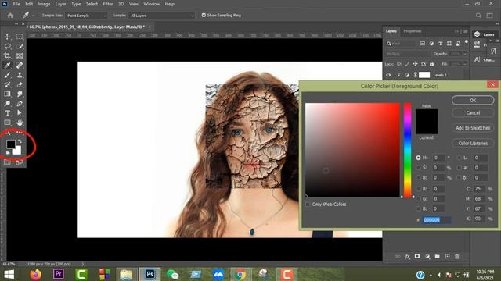Viewport: 501px width, 281px height.
Task: Open Sample All Layers dropdown
Action: pyautogui.click(x=161, y=16)
